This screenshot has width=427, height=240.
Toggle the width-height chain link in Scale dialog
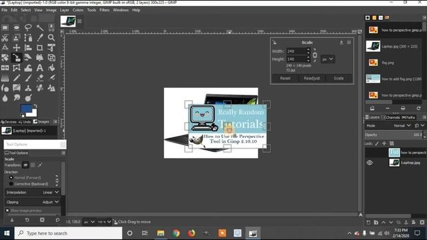coord(315,55)
